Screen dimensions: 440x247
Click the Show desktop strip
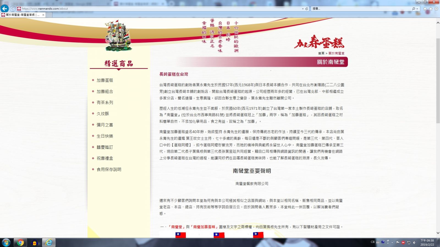[x=438, y=243]
